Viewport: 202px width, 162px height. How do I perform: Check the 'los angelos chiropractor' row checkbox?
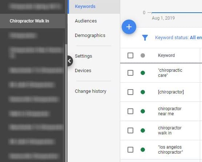130,150
